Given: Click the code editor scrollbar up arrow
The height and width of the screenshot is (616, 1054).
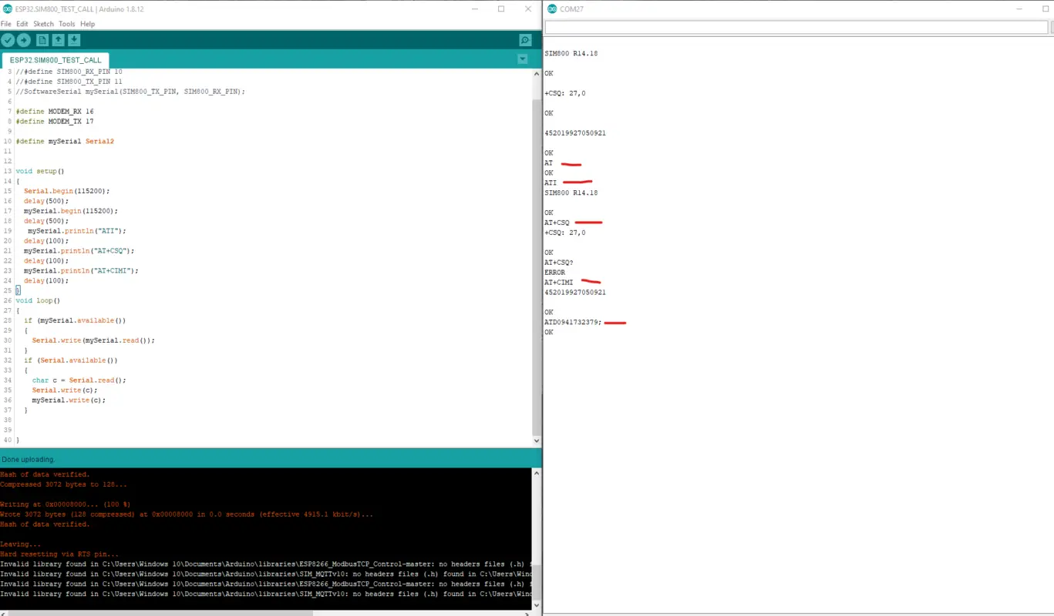Looking at the screenshot, I should point(537,74).
